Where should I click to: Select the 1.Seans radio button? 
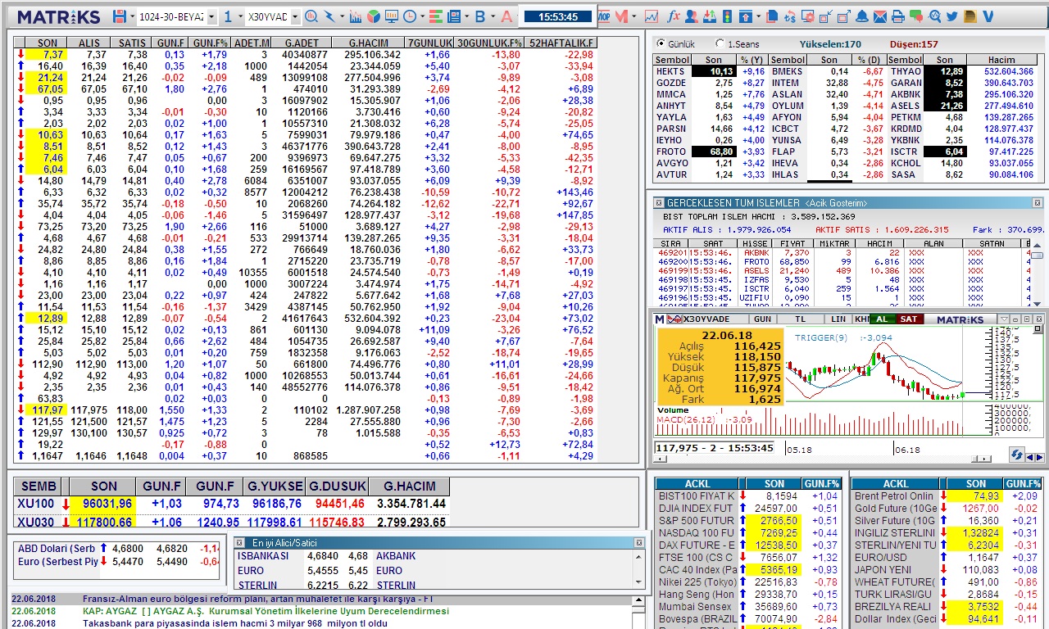(x=720, y=44)
